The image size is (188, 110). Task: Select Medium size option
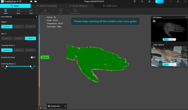click(x=18, y=38)
